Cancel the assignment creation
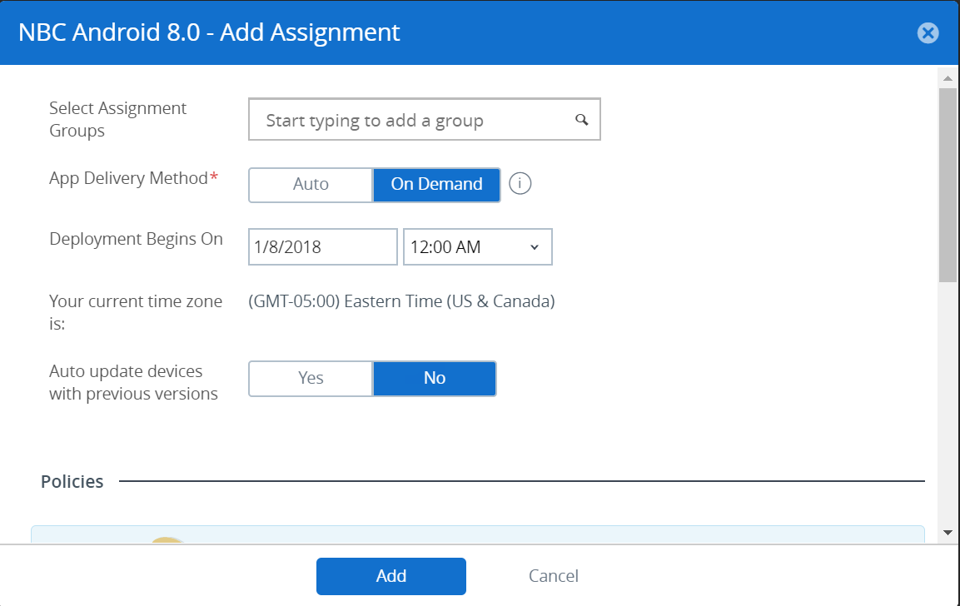The width and height of the screenshot is (960, 606). [x=553, y=575]
